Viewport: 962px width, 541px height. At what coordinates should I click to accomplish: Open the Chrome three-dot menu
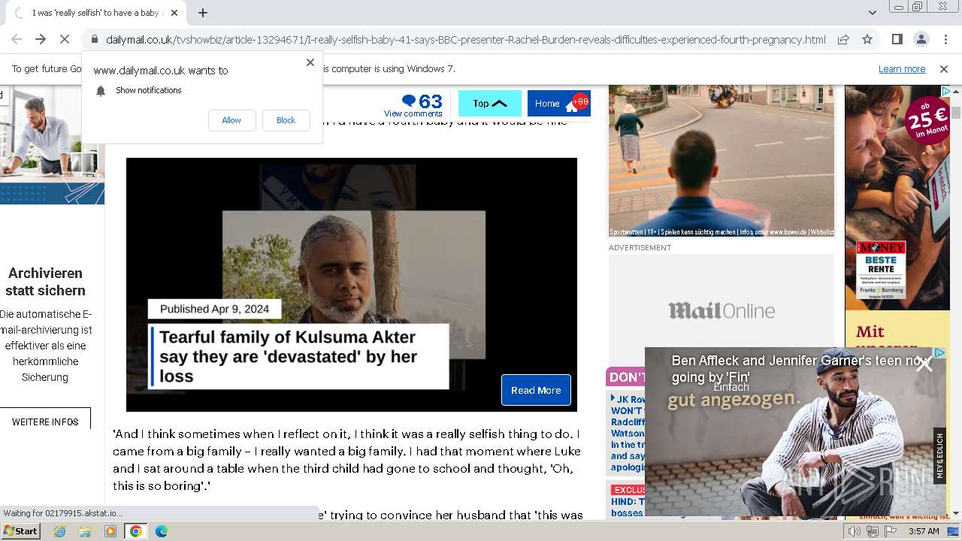click(945, 39)
